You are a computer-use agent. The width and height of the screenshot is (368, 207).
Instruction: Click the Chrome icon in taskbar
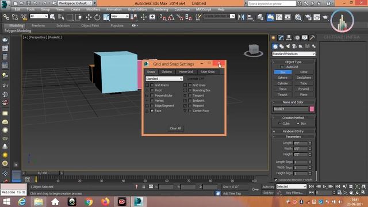pyautogui.click(x=89, y=202)
